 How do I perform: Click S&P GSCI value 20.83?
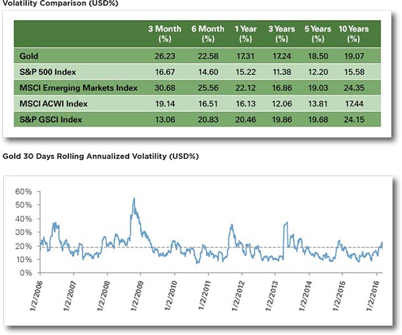click(x=208, y=120)
